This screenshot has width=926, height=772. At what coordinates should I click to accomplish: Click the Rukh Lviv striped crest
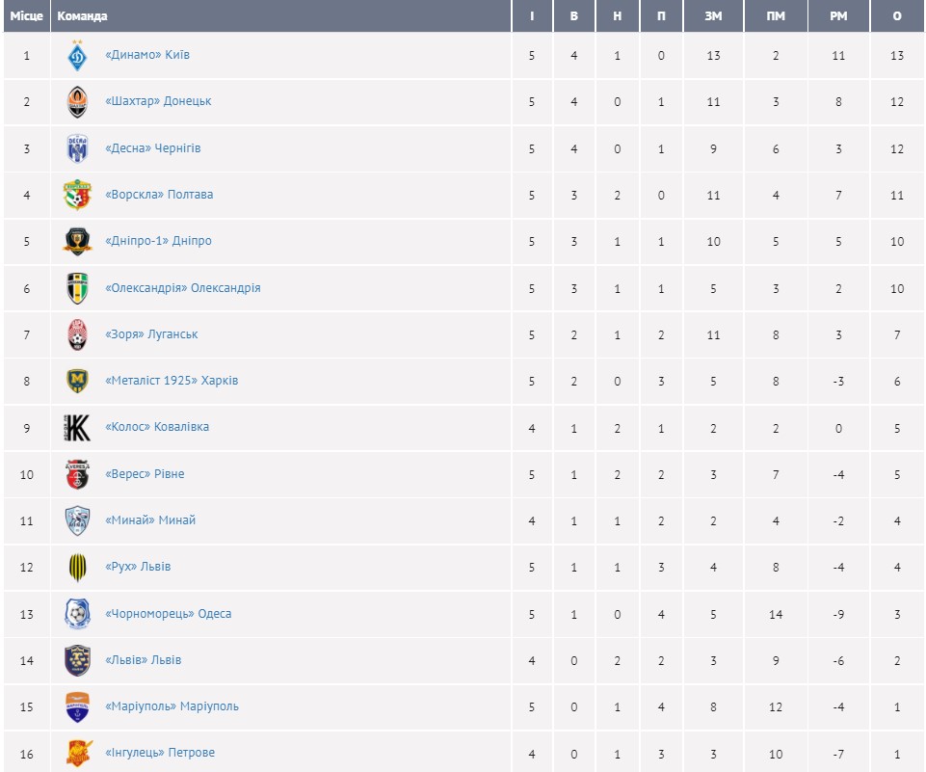click(77, 567)
